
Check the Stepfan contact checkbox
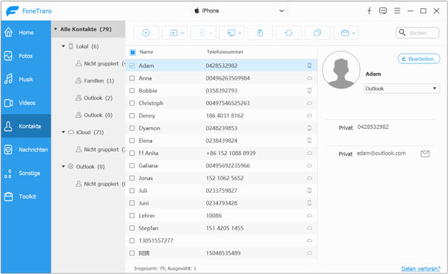(x=132, y=228)
